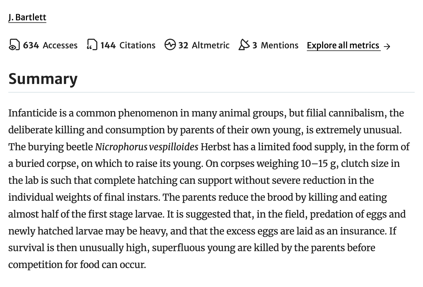Click the 3 mentions count
This screenshot has height=287, width=423.
coord(255,45)
